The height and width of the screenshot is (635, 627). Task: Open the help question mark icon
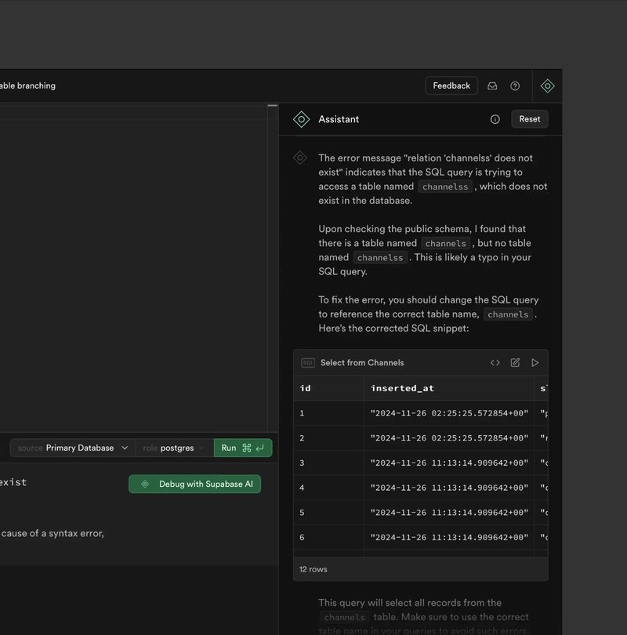515,86
